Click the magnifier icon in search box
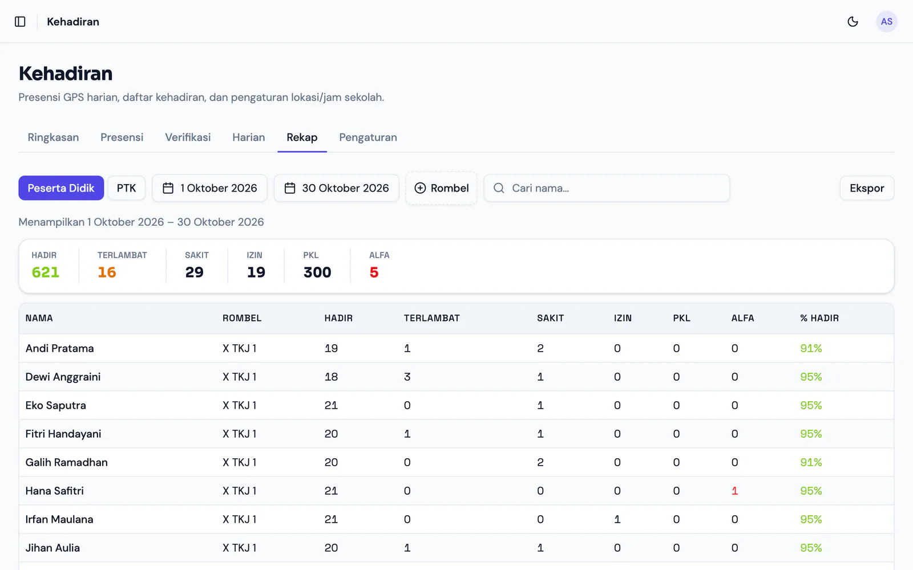Viewport: 913px width, 570px height. click(x=499, y=188)
